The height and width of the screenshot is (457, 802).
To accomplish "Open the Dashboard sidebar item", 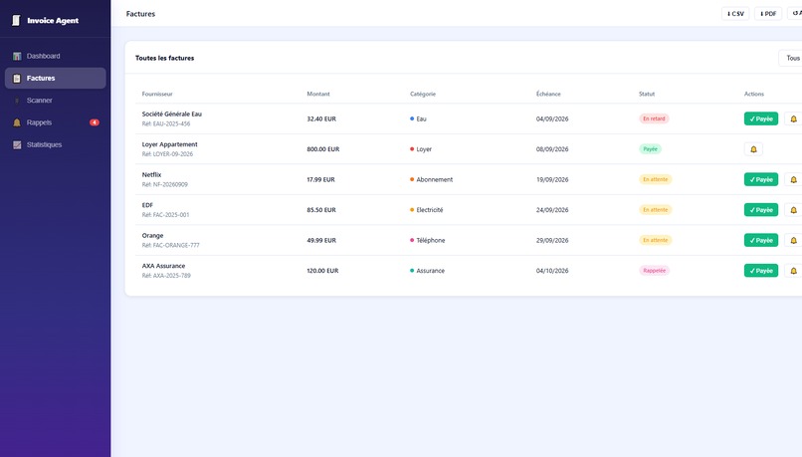I will [x=56, y=56].
